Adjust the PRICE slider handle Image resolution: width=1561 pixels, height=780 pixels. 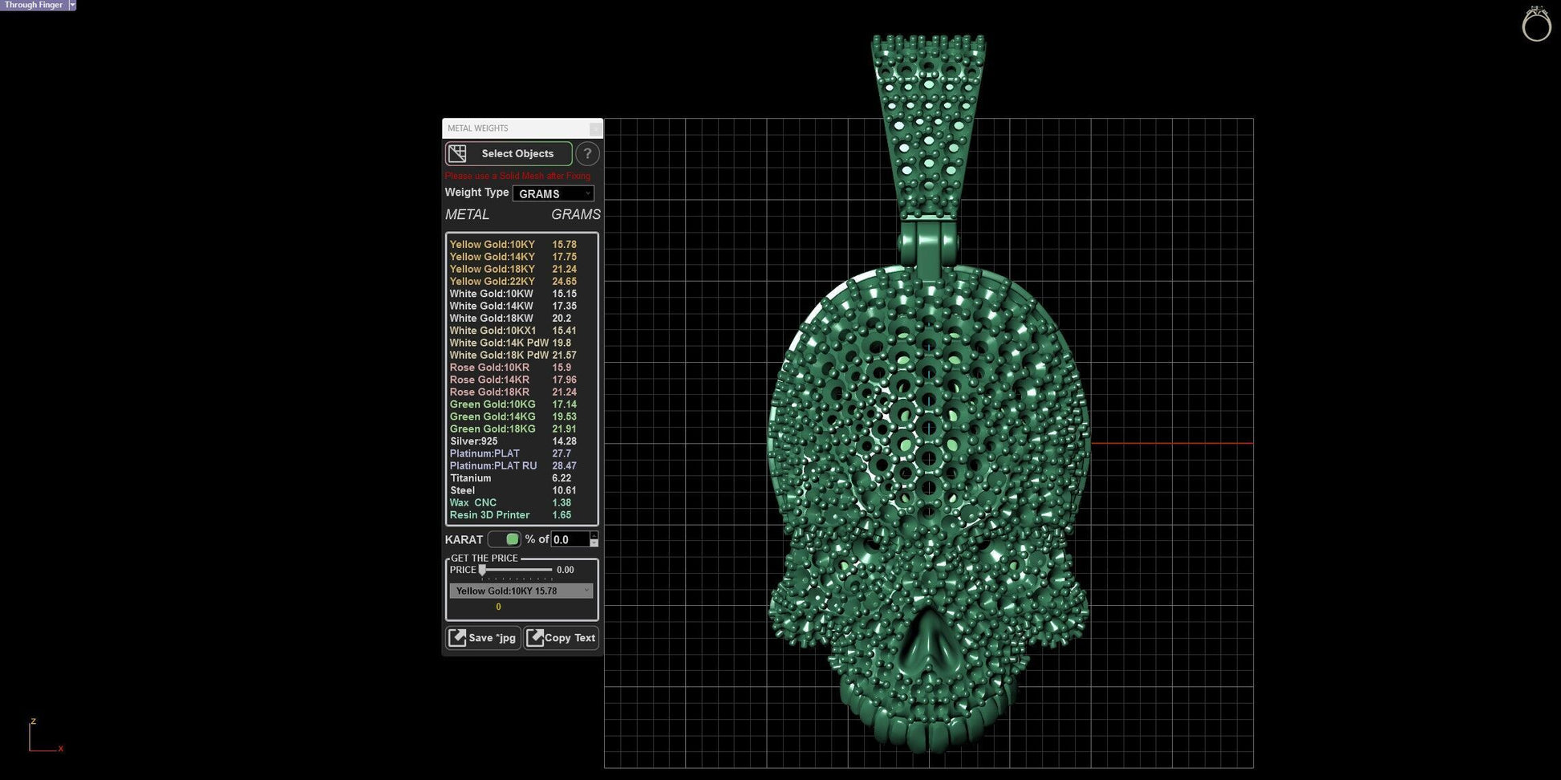pyautogui.click(x=482, y=570)
